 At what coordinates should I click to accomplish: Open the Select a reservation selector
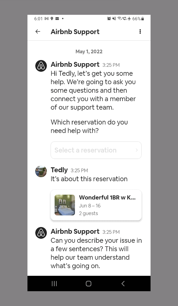tap(96, 150)
